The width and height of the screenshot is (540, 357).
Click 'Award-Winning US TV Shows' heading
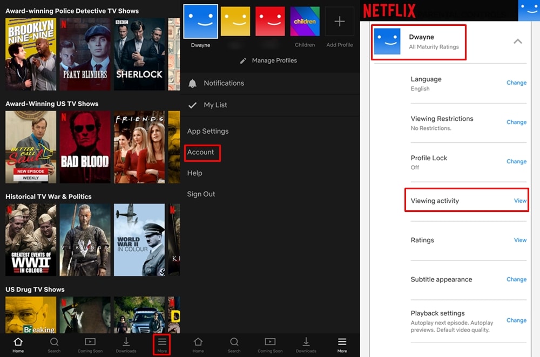point(52,104)
